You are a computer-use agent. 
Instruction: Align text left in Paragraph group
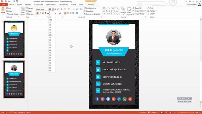(65, 13)
